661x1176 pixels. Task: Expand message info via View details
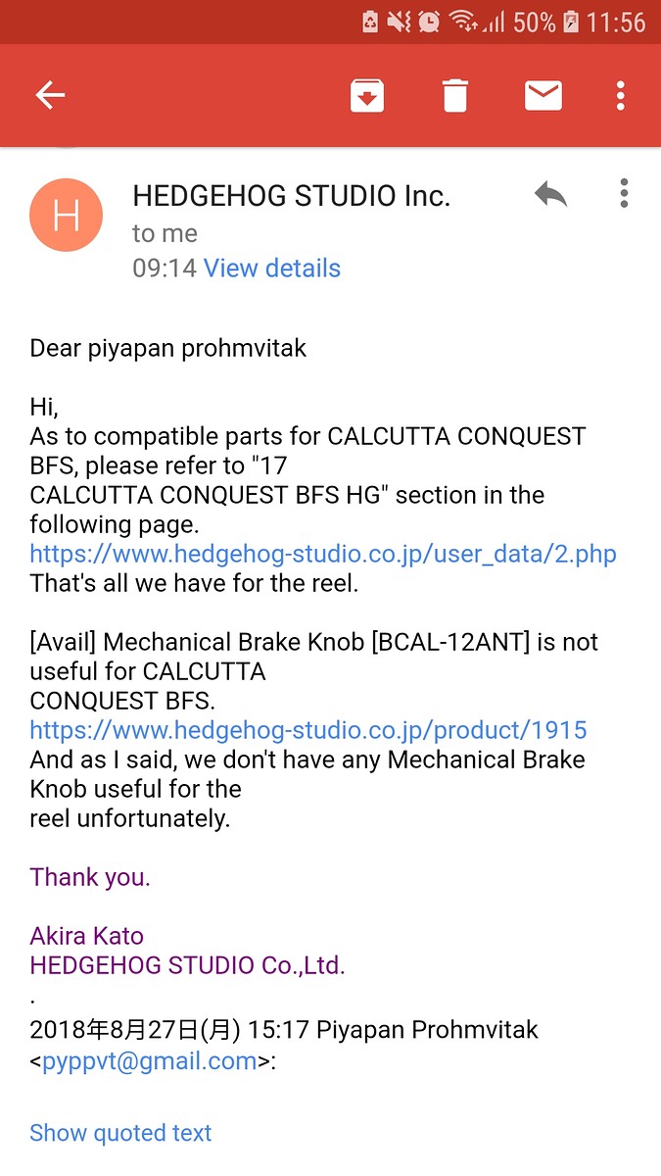[x=272, y=269]
